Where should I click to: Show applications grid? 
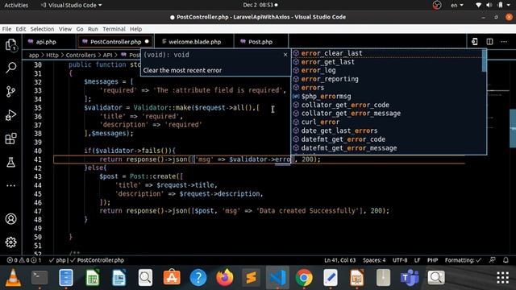[x=502, y=278]
